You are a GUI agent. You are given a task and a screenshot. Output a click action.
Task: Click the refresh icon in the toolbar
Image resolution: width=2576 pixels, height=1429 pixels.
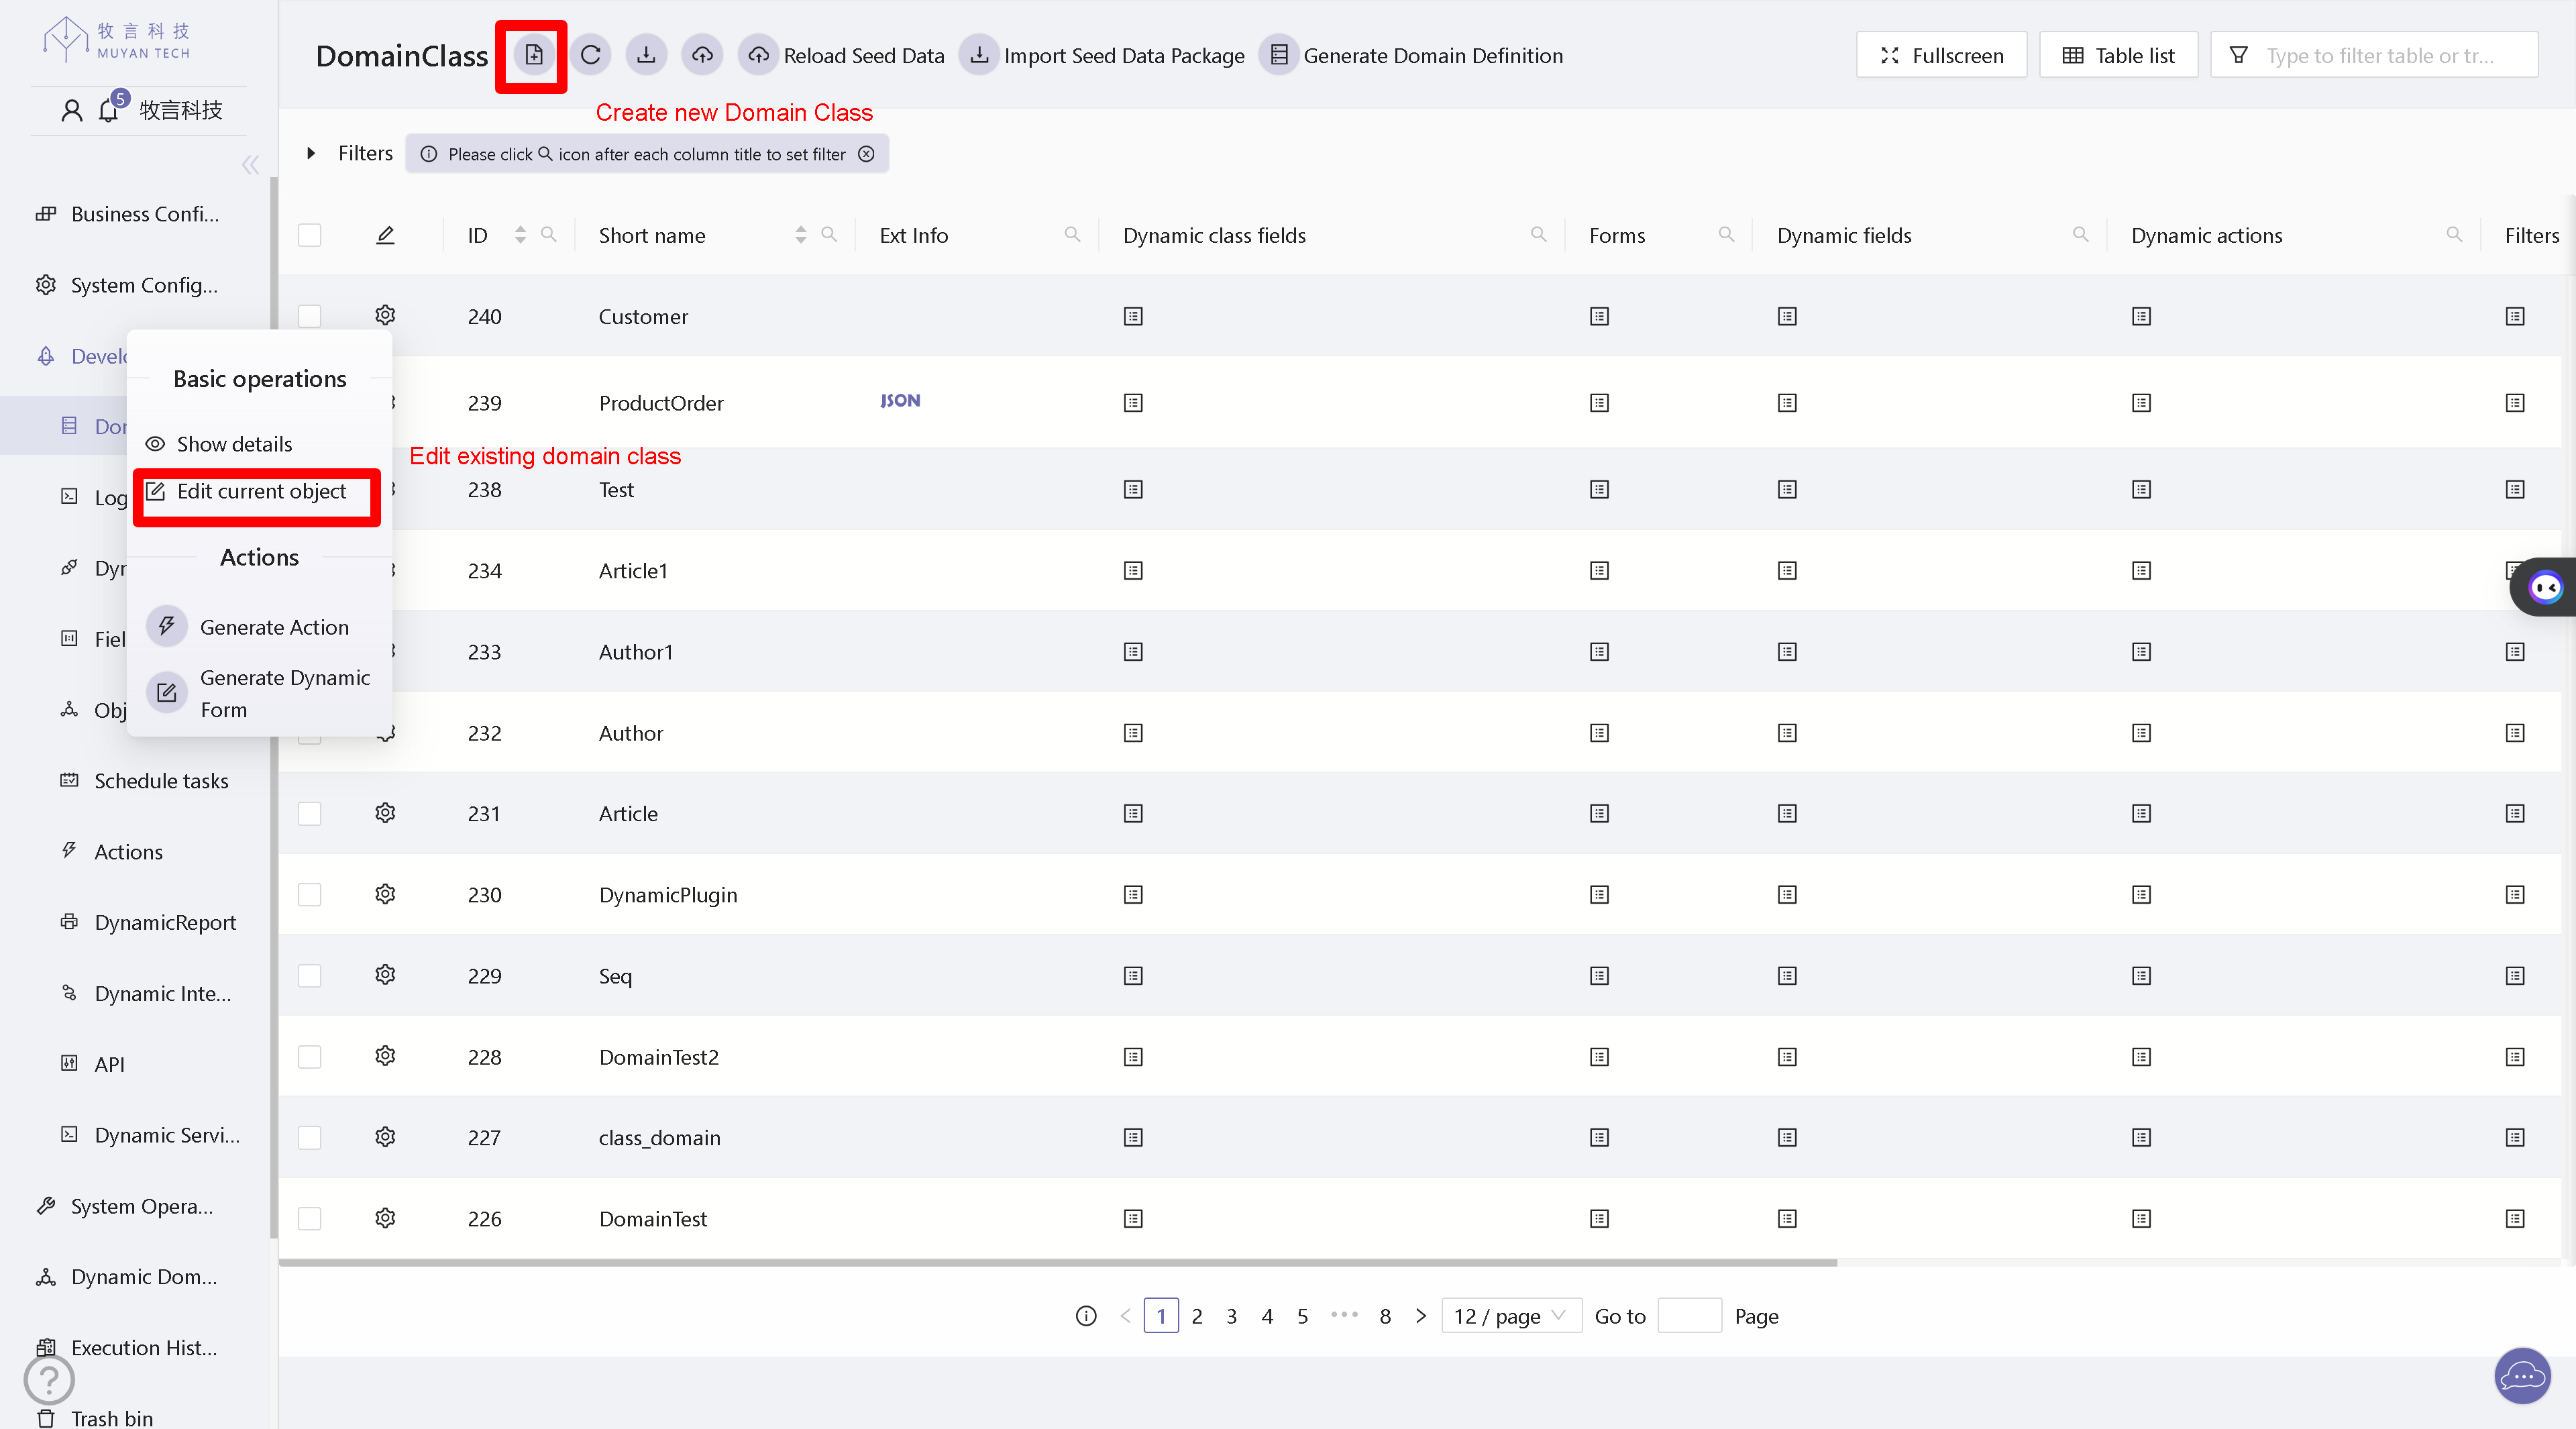pyautogui.click(x=590, y=55)
